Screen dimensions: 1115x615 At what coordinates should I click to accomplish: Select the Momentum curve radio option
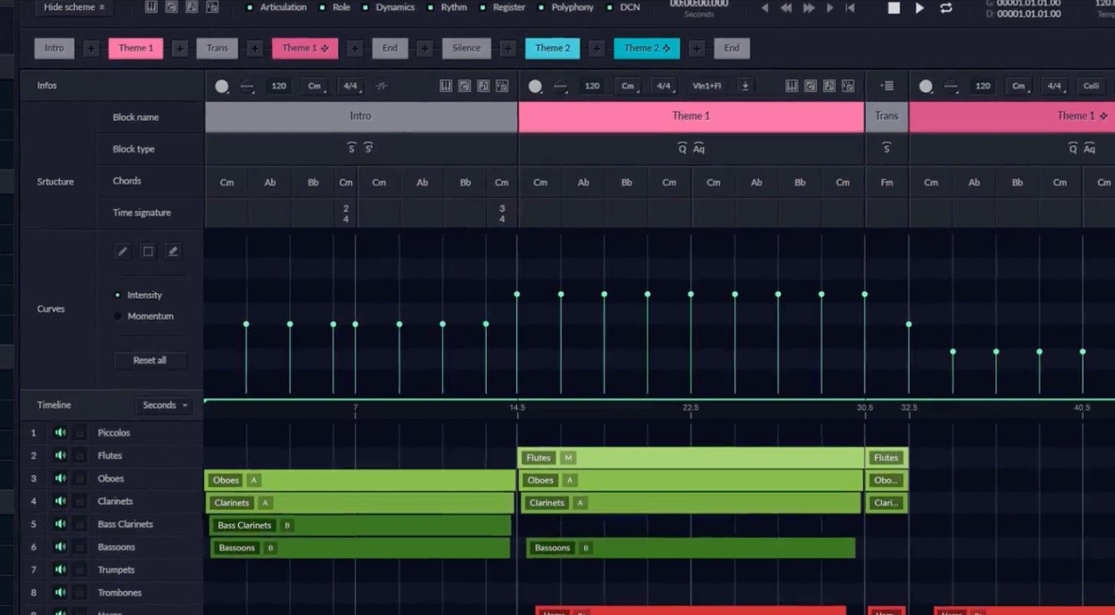(117, 316)
